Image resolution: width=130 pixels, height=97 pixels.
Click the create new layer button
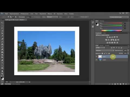pyautogui.click(x=123, y=84)
